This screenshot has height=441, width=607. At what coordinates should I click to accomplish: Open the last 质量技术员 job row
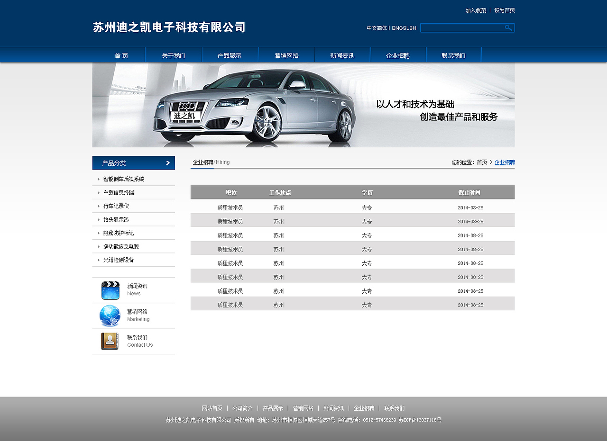352,305
